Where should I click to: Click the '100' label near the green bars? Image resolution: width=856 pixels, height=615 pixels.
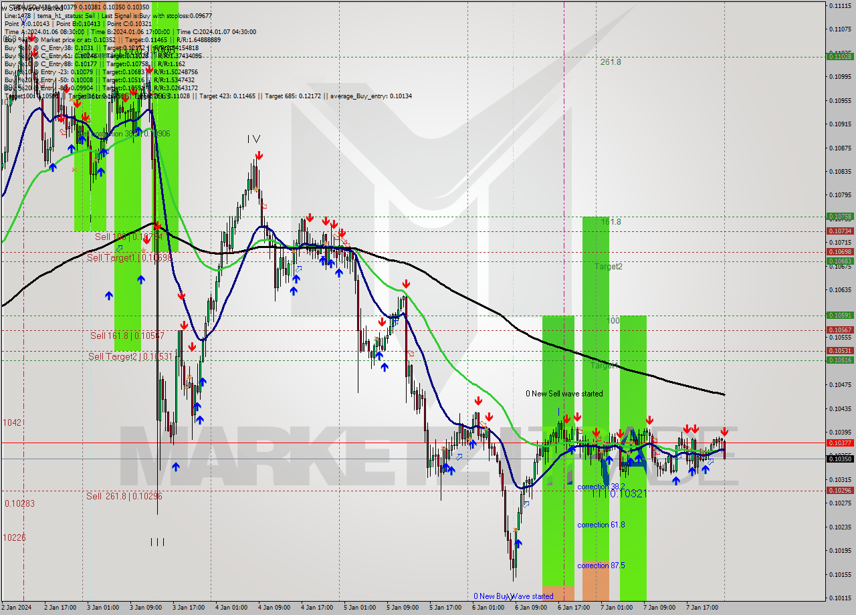pyautogui.click(x=613, y=321)
